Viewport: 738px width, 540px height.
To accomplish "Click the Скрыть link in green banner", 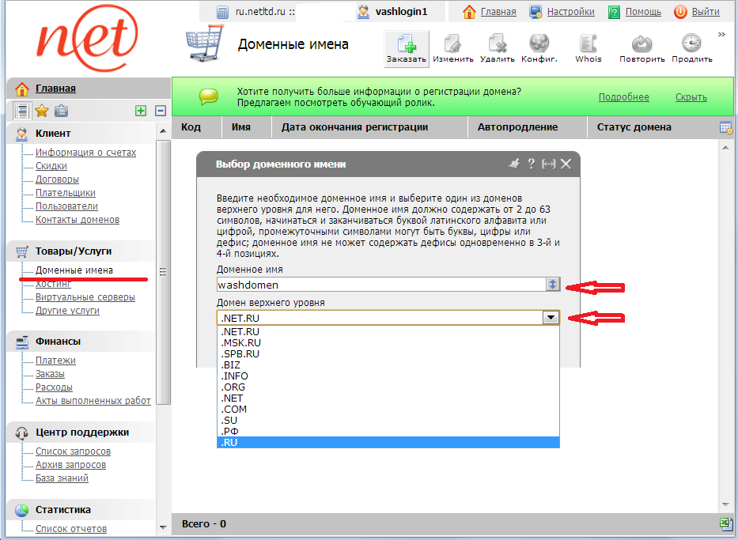I will coord(691,97).
